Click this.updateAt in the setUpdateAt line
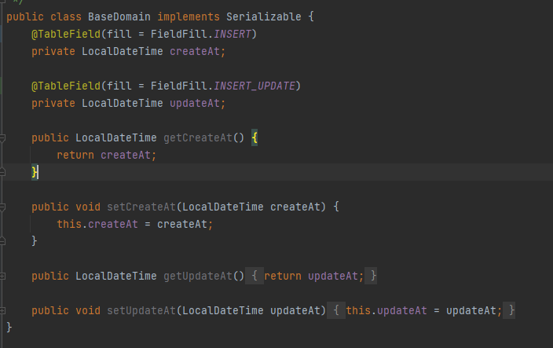Image resolution: width=553 pixels, height=348 pixels. click(386, 310)
